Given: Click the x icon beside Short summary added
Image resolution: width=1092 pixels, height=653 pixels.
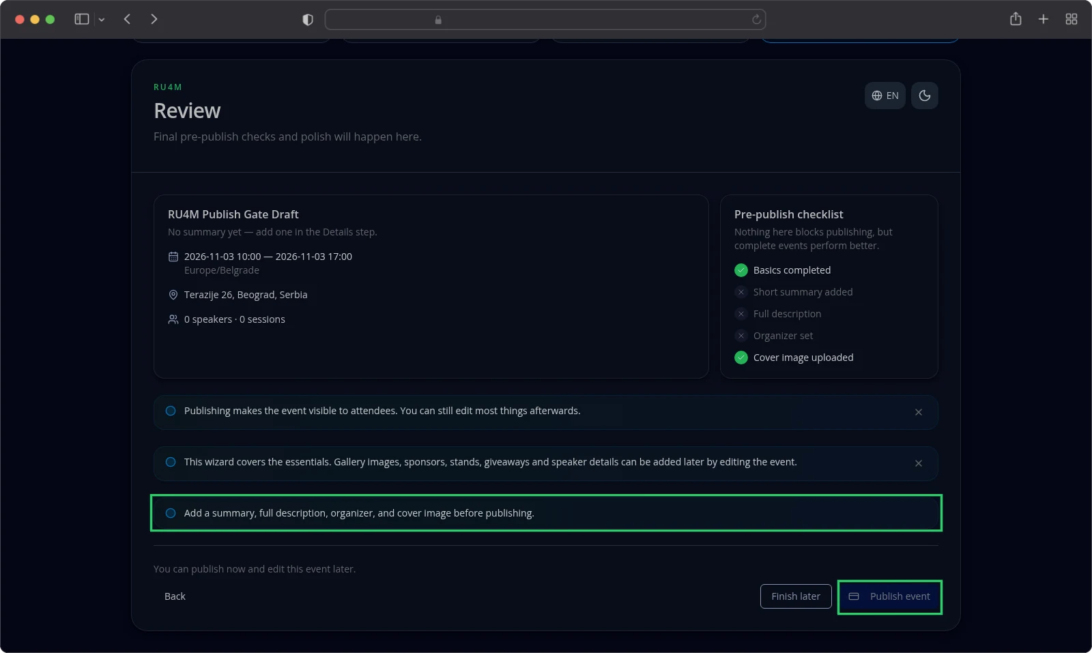Looking at the screenshot, I should tap(741, 292).
